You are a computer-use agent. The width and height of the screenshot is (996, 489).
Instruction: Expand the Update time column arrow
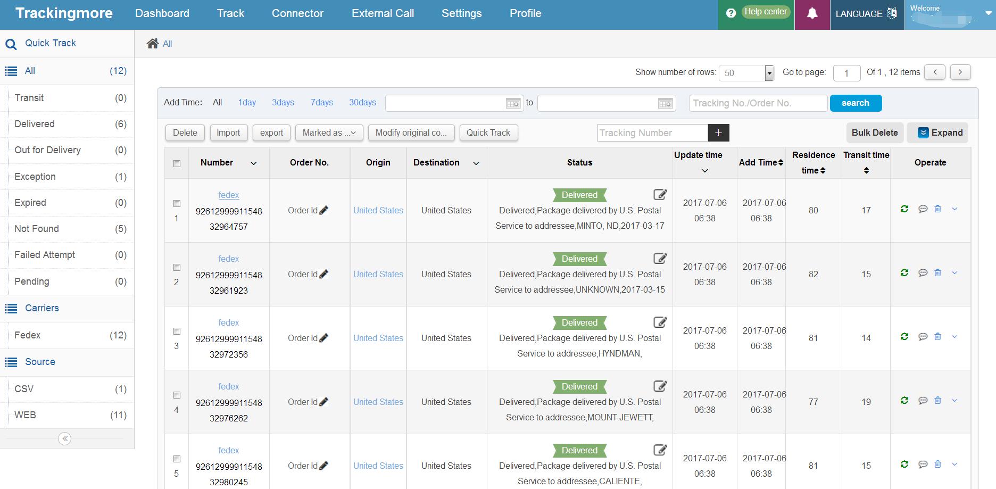click(705, 171)
